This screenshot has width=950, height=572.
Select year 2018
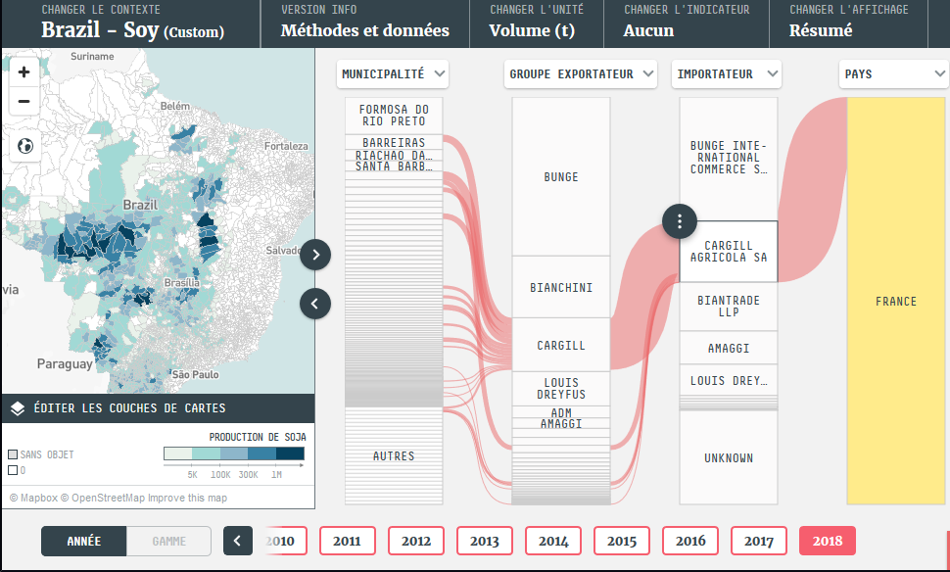pos(827,541)
